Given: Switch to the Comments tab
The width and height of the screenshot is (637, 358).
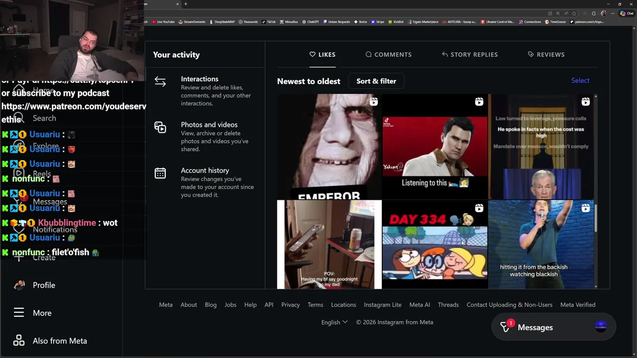Looking at the screenshot, I should (389, 55).
